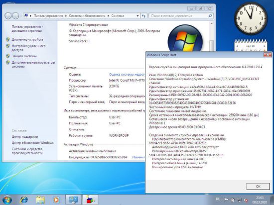Click Частичный ключ продукта HVTHH line

(175, 107)
